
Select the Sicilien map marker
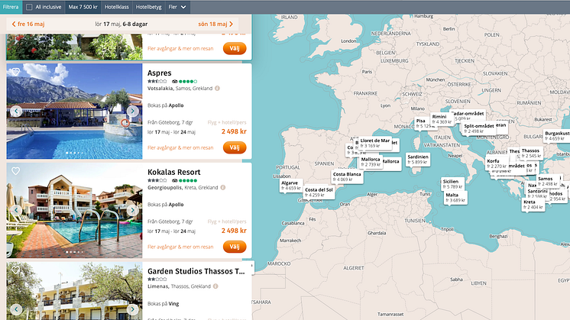[x=452, y=184]
